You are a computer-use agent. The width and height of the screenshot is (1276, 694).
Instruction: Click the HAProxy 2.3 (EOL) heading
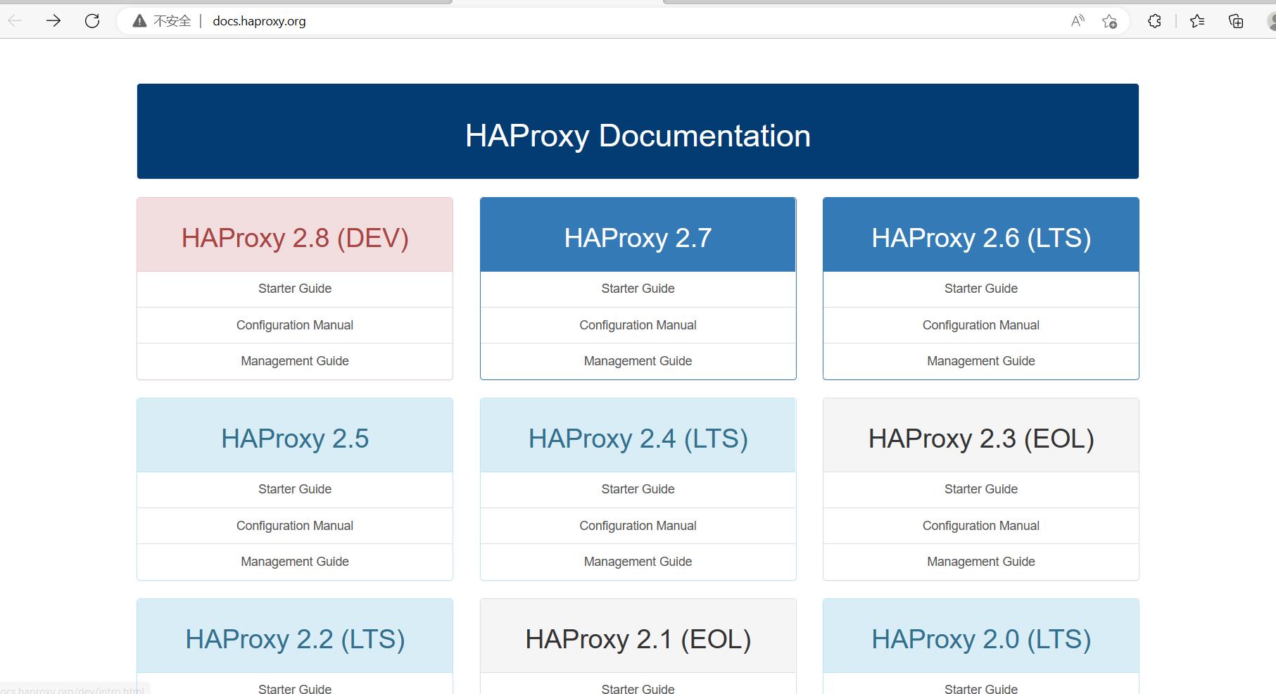[981, 439]
